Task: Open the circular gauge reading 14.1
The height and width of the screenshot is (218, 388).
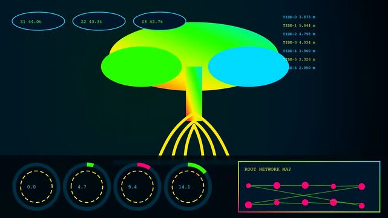Action: [x=188, y=187]
